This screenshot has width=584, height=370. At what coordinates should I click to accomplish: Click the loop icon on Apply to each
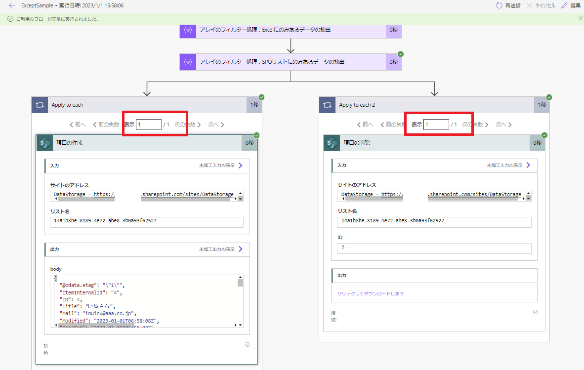click(40, 105)
